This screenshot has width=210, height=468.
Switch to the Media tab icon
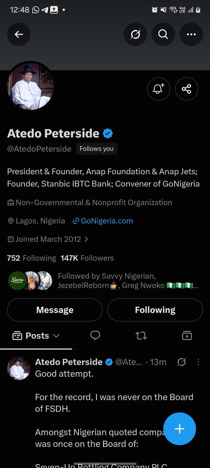[187, 335]
